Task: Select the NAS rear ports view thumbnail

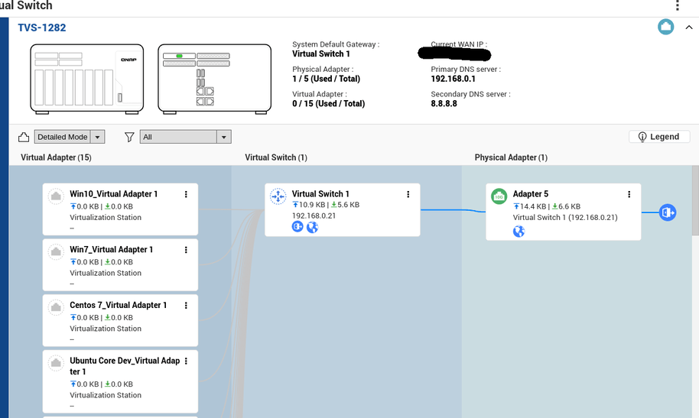Action: [214, 79]
